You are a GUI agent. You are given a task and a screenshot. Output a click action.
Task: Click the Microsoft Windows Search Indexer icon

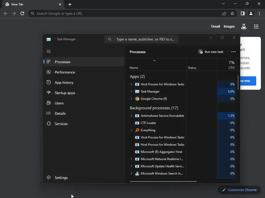click(137, 174)
